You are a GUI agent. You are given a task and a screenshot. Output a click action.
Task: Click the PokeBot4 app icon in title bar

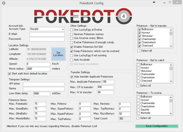(4, 3)
